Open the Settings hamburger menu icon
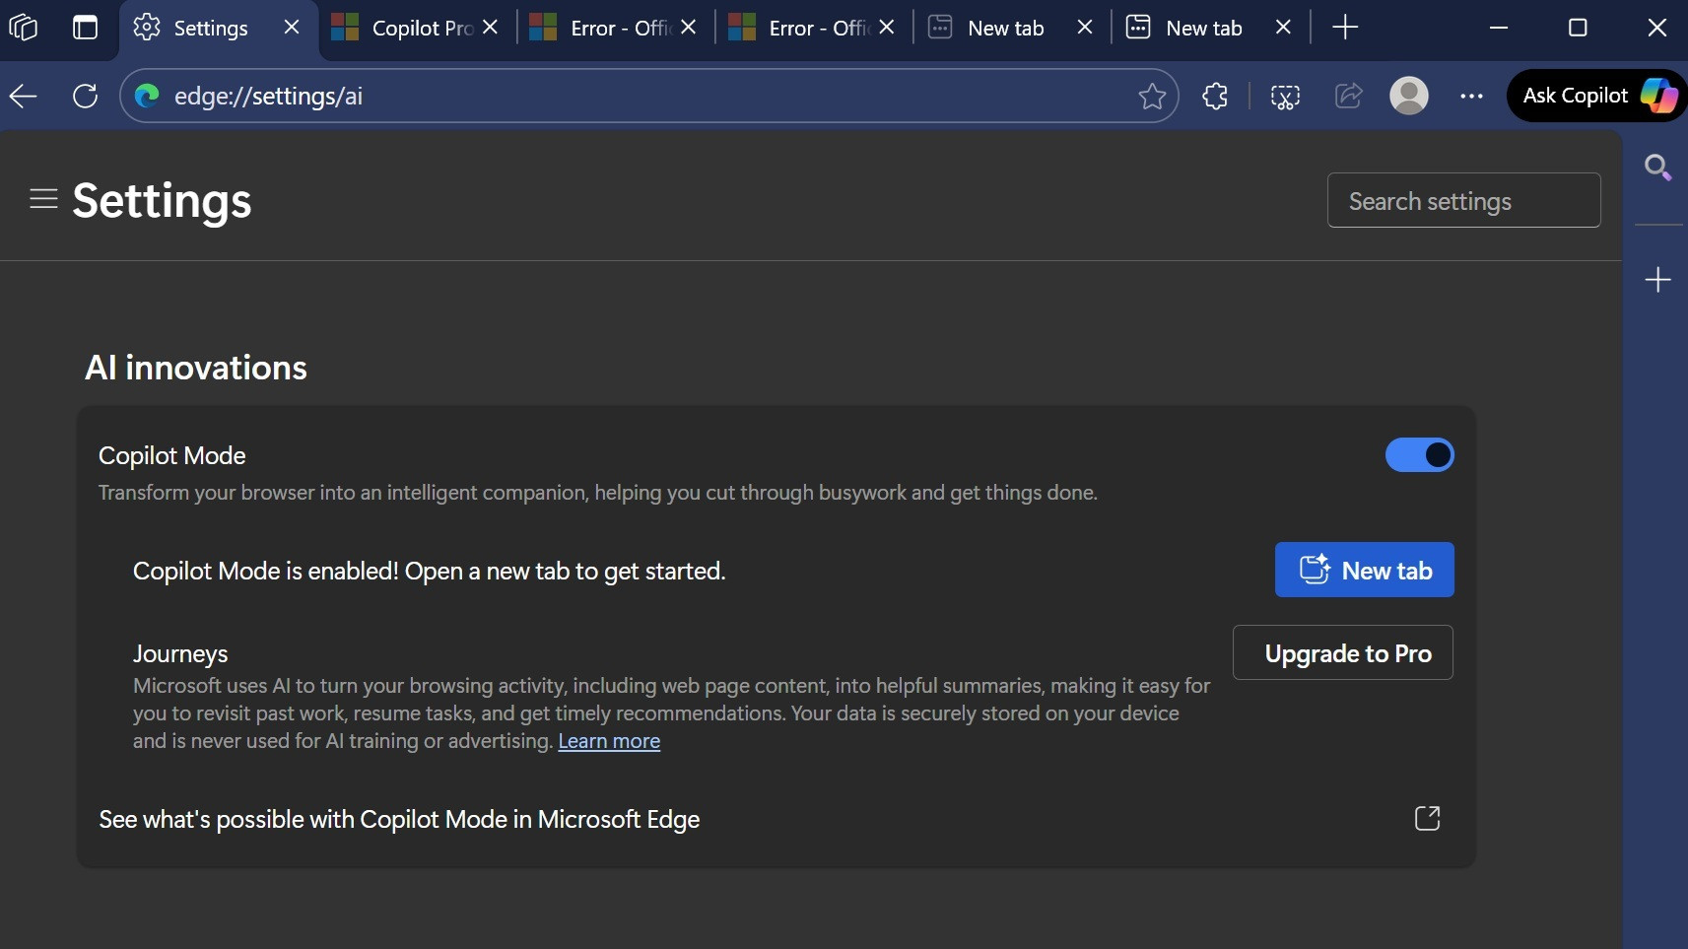The width and height of the screenshot is (1688, 949). (x=43, y=199)
